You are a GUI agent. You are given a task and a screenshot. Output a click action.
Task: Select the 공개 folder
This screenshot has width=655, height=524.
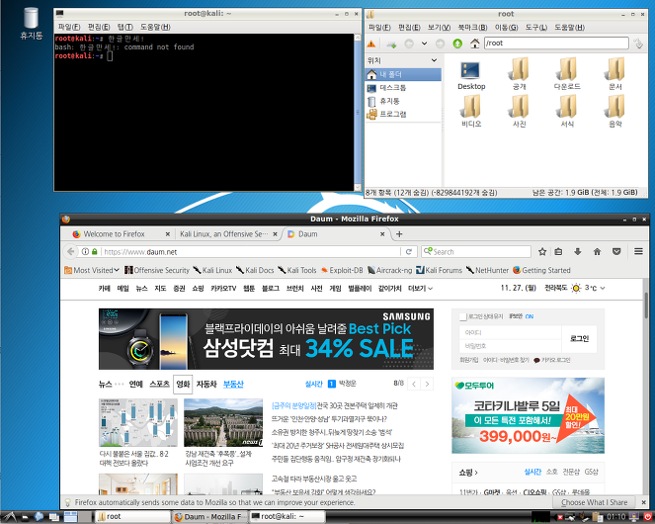click(x=520, y=74)
